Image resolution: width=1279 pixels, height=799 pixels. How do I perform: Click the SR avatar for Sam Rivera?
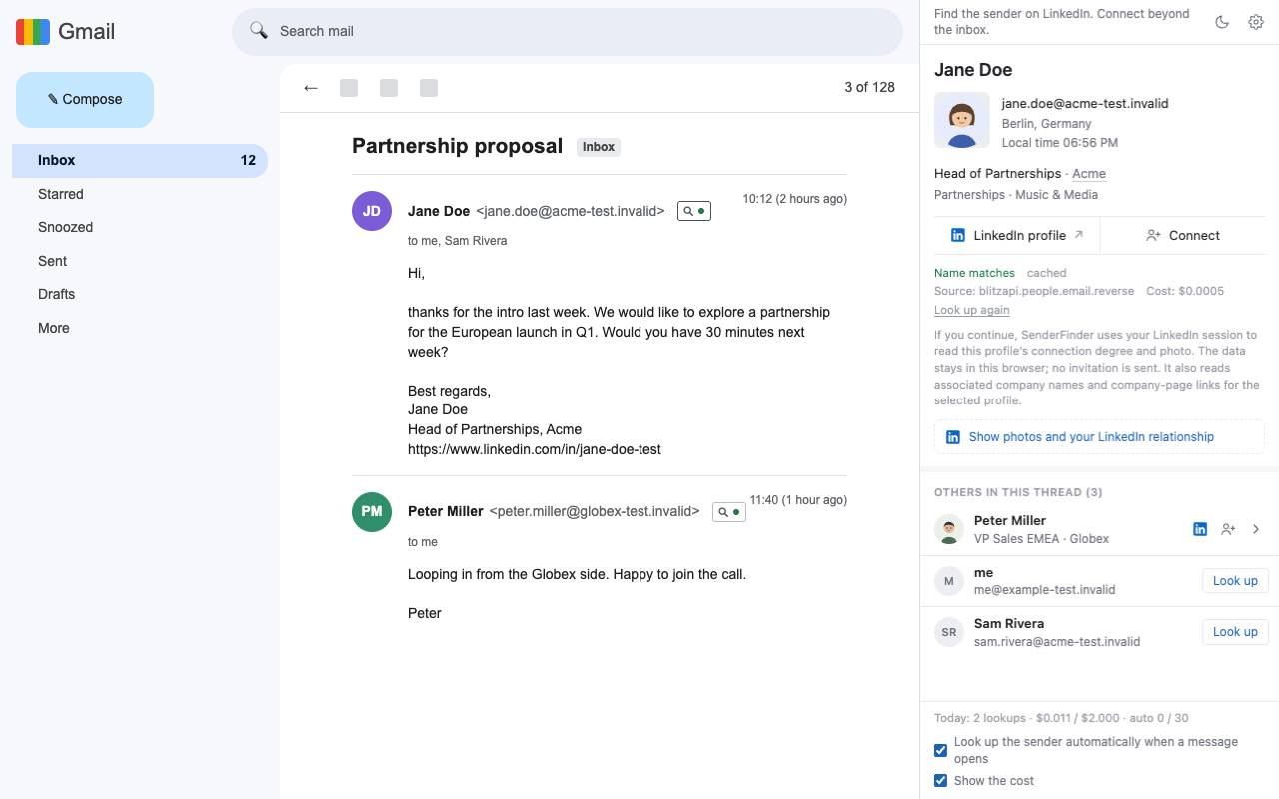pos(949,632)
